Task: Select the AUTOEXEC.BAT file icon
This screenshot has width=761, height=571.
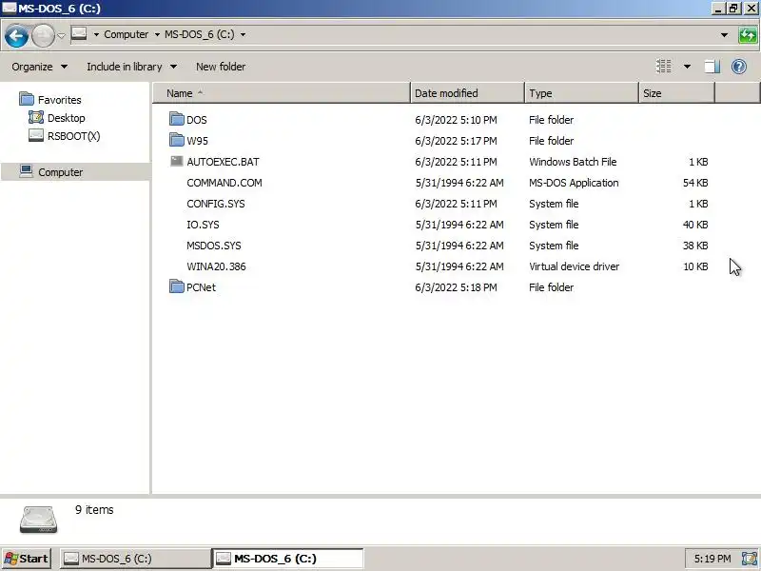Action: point(177,161)
